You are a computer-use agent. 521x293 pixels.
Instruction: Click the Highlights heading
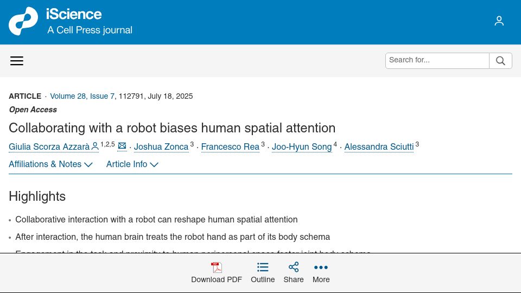[x=37, y=196]
